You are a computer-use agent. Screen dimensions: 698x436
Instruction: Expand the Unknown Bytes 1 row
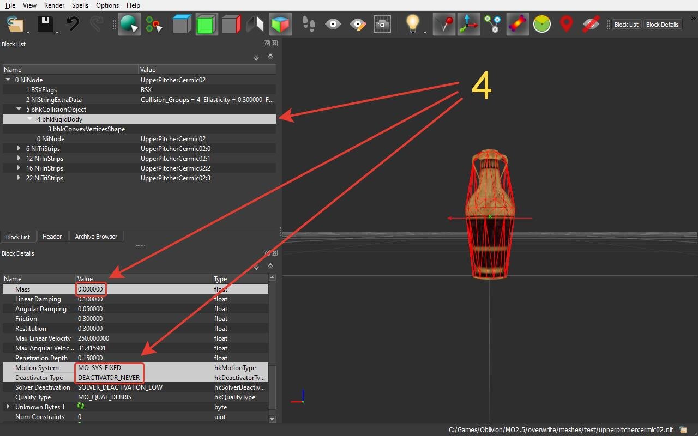[8, 407]
